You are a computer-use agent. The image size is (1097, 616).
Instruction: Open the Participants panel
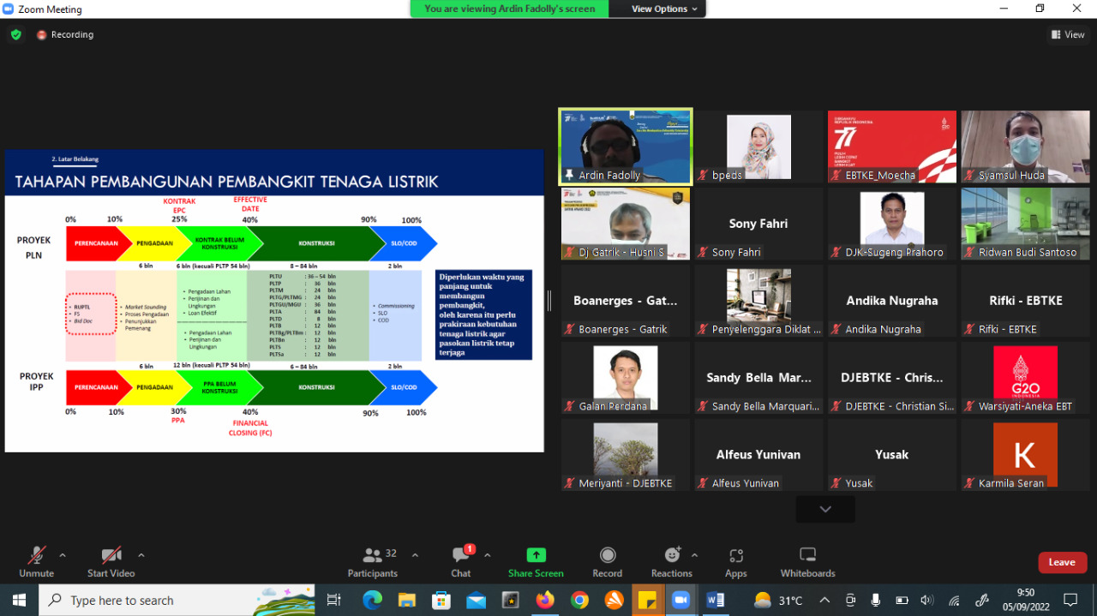coord(373,562)
